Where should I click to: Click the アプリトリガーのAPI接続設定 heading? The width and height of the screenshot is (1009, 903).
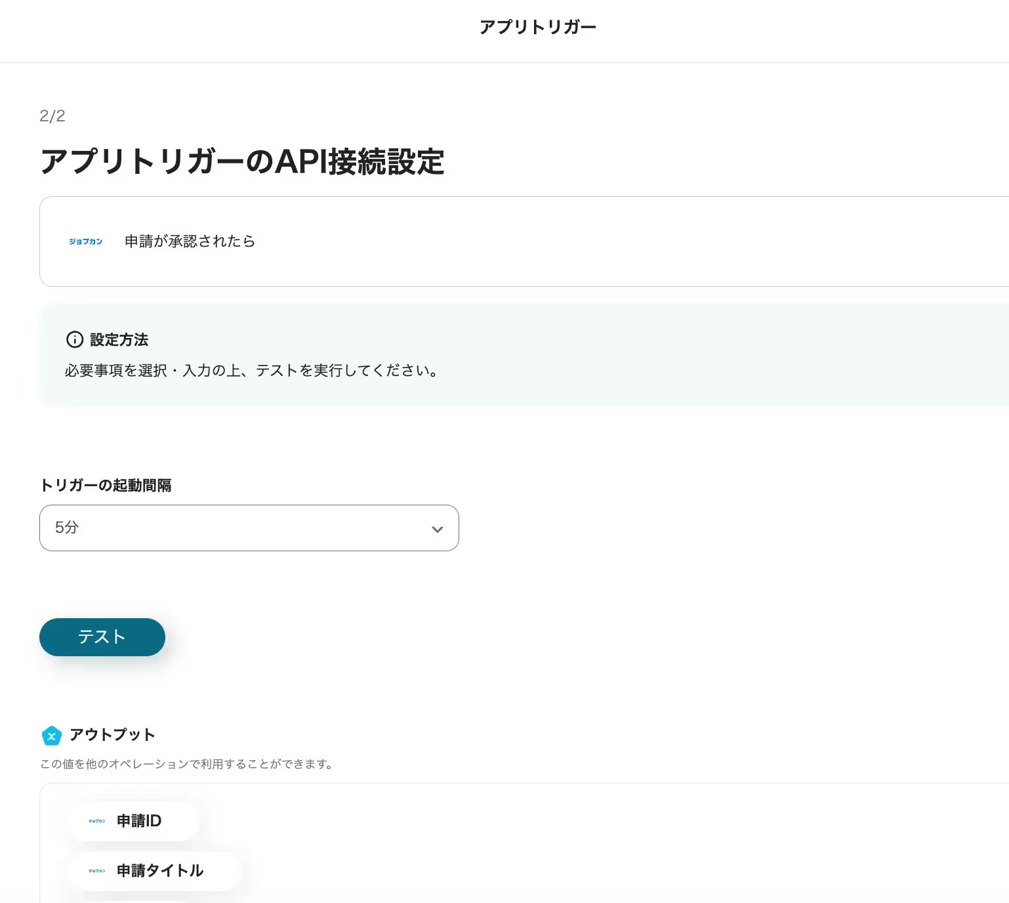pos(242,162)
